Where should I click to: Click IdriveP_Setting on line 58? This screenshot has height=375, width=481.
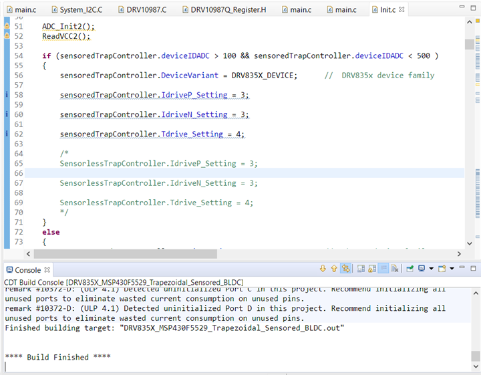(194, 95)
